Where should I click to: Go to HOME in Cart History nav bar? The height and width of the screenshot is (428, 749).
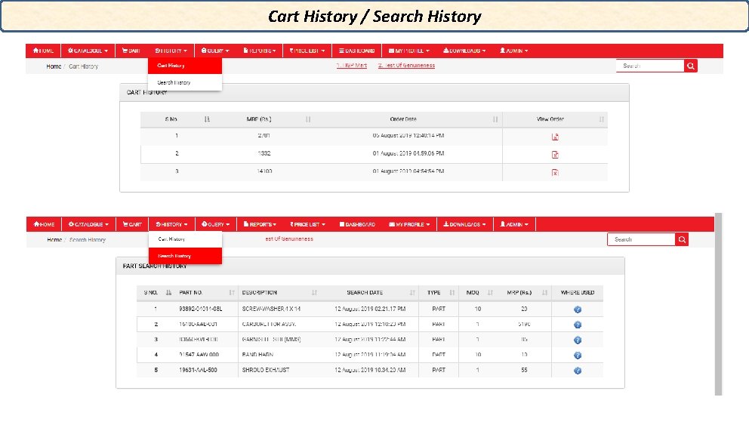[44, 51]
